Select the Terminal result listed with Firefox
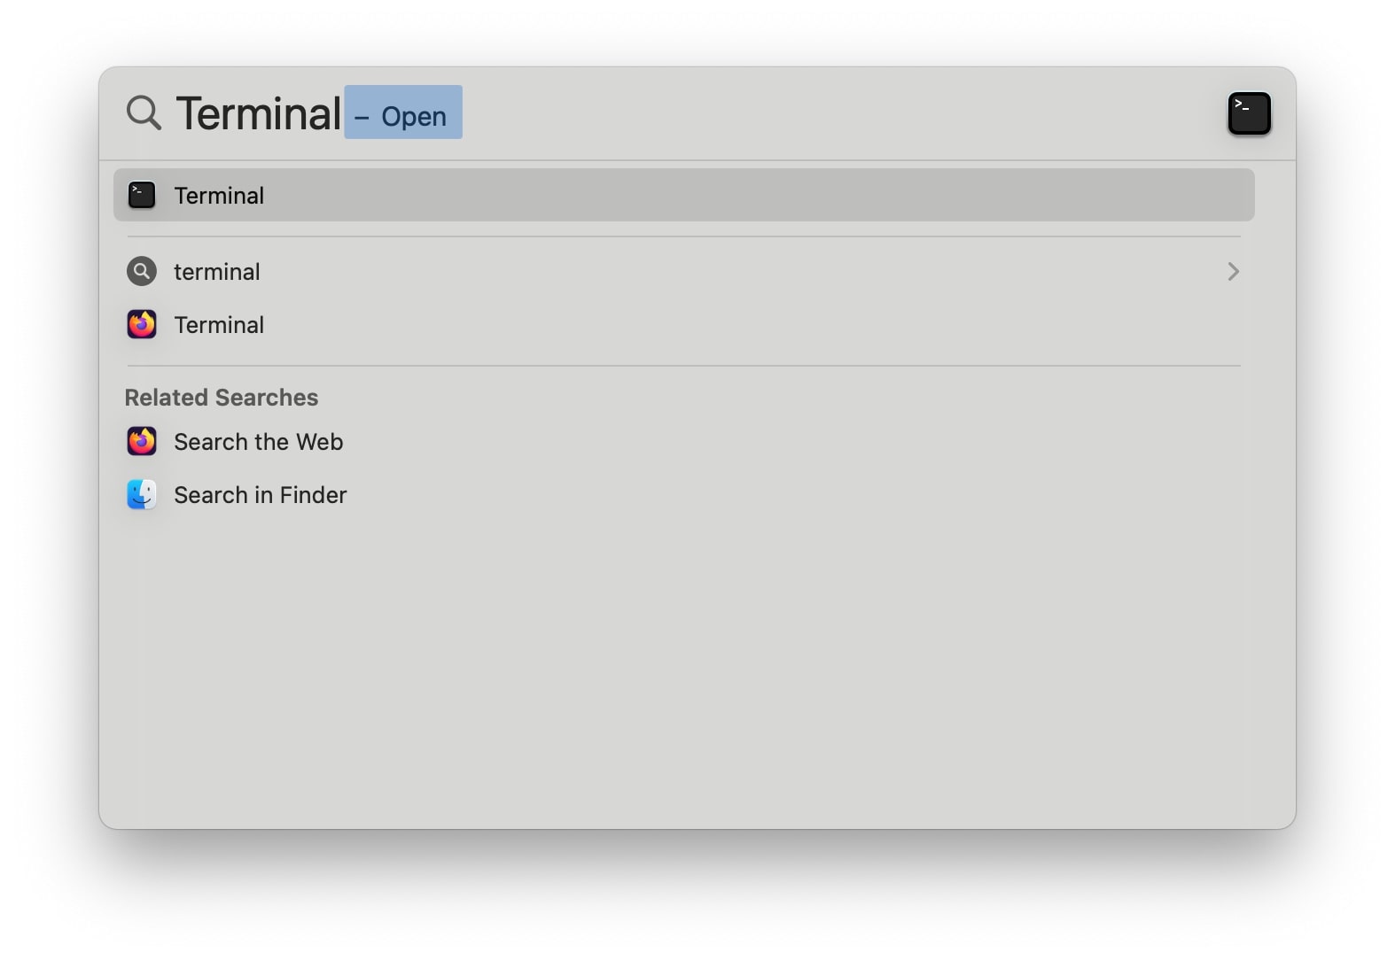Viewport: 1395px width, 960px height. 219,325
